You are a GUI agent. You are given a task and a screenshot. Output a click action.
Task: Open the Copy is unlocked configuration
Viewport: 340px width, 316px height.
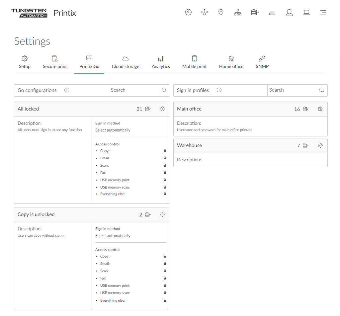[x=36, y=214]
